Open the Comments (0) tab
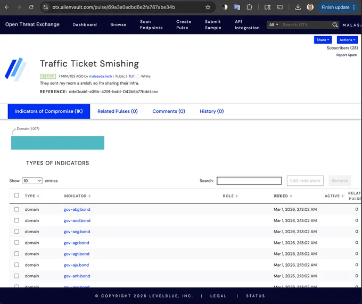The height and width of the screenshot is (304, 362). (x=169, y=111)
